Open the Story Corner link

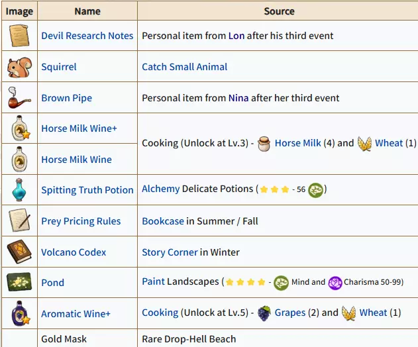(x=170, y=252)
